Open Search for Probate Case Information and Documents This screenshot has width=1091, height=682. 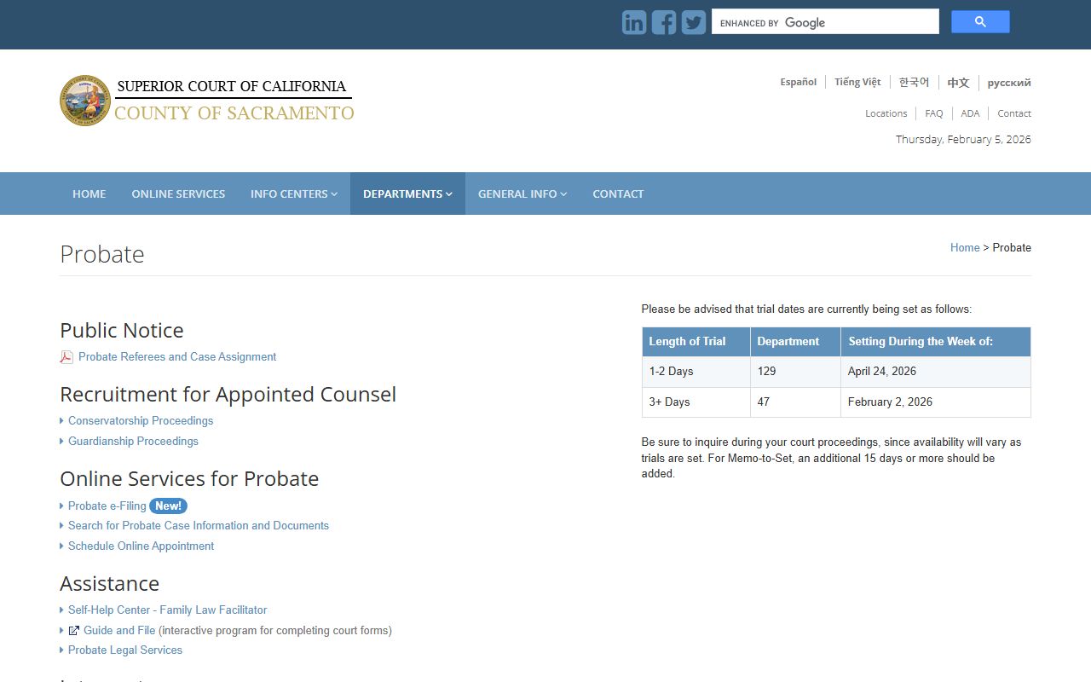pos(199,525)
